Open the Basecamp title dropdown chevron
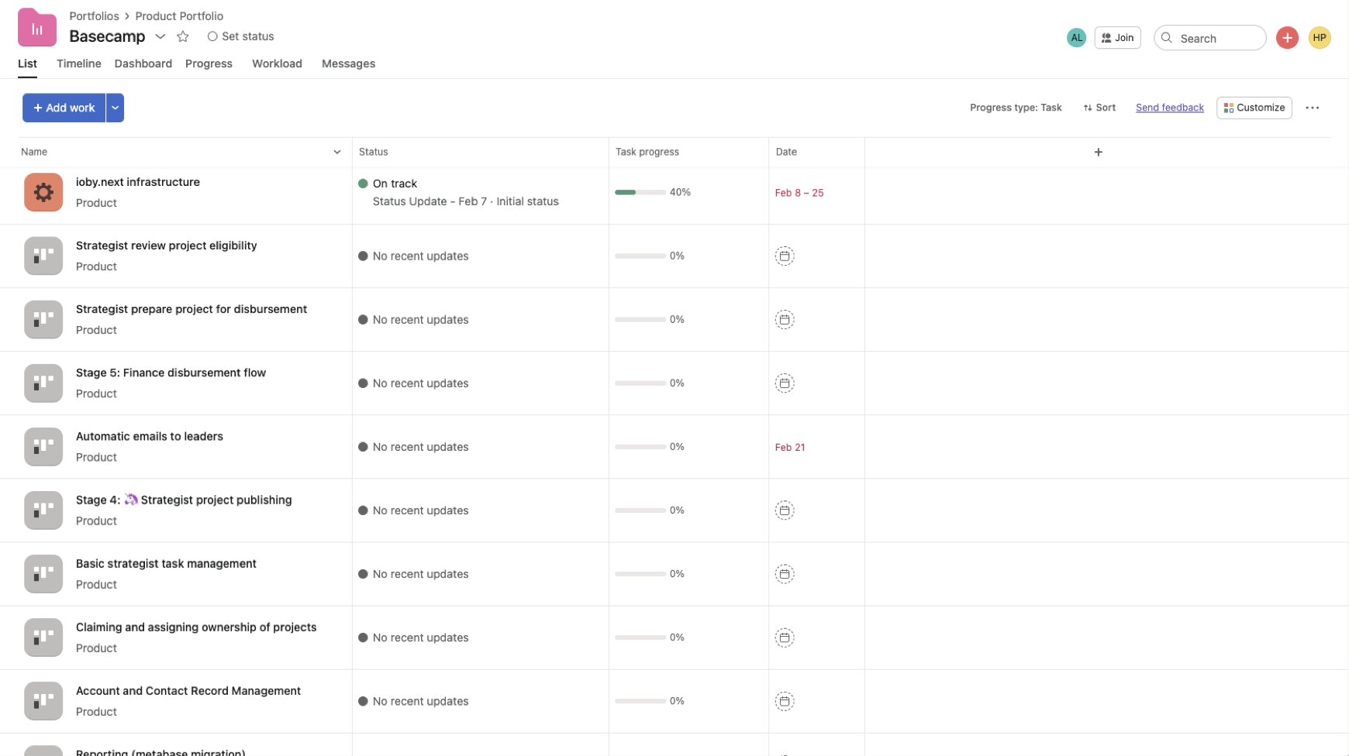Image resolution: width=1349 pixels, height=756 pixels. (x=160, y=36)
